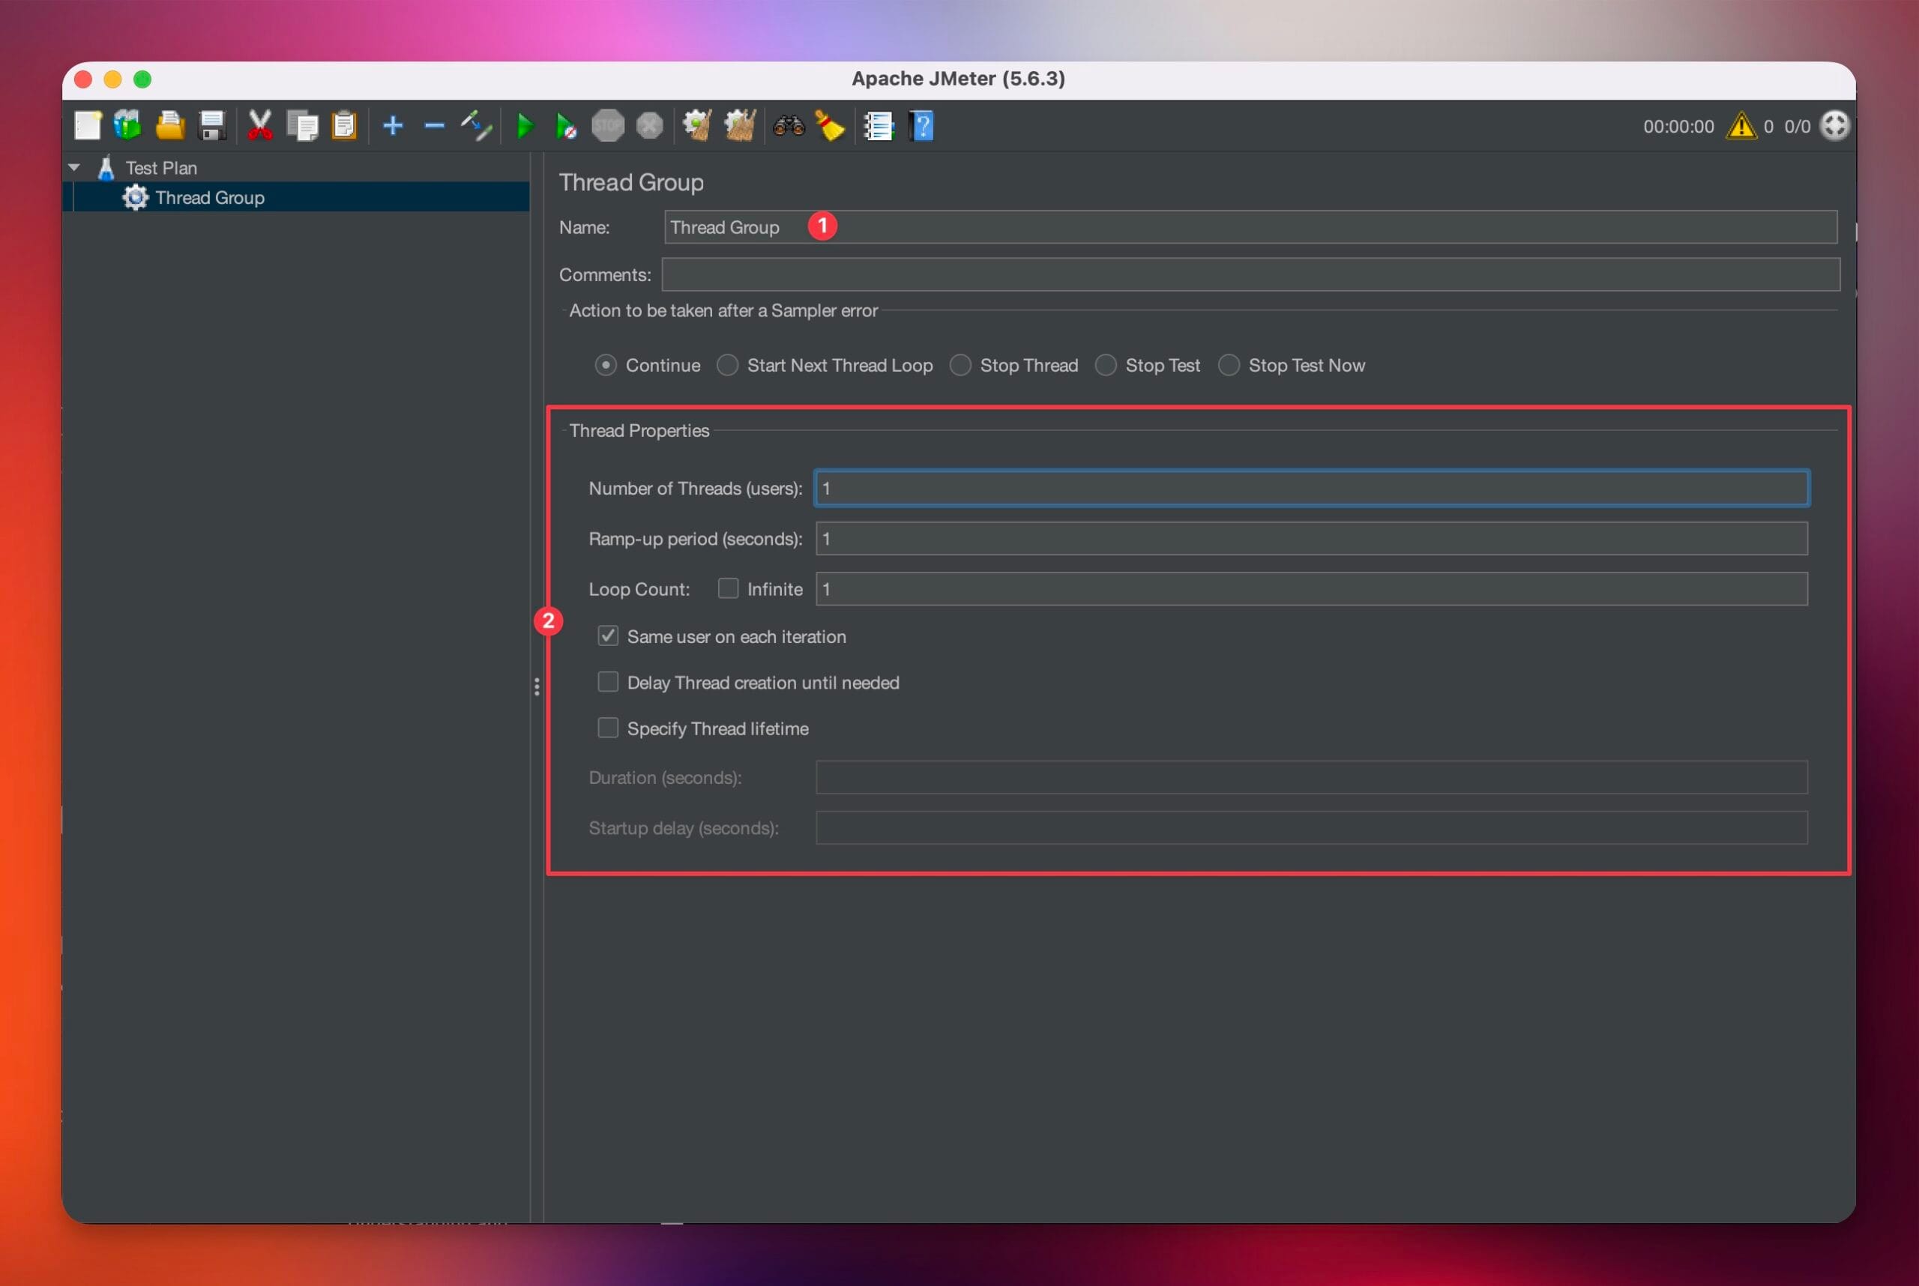Choose the Stop Test radio button
This screenshot has height=1286, width=1919.
pos(1105,365)
